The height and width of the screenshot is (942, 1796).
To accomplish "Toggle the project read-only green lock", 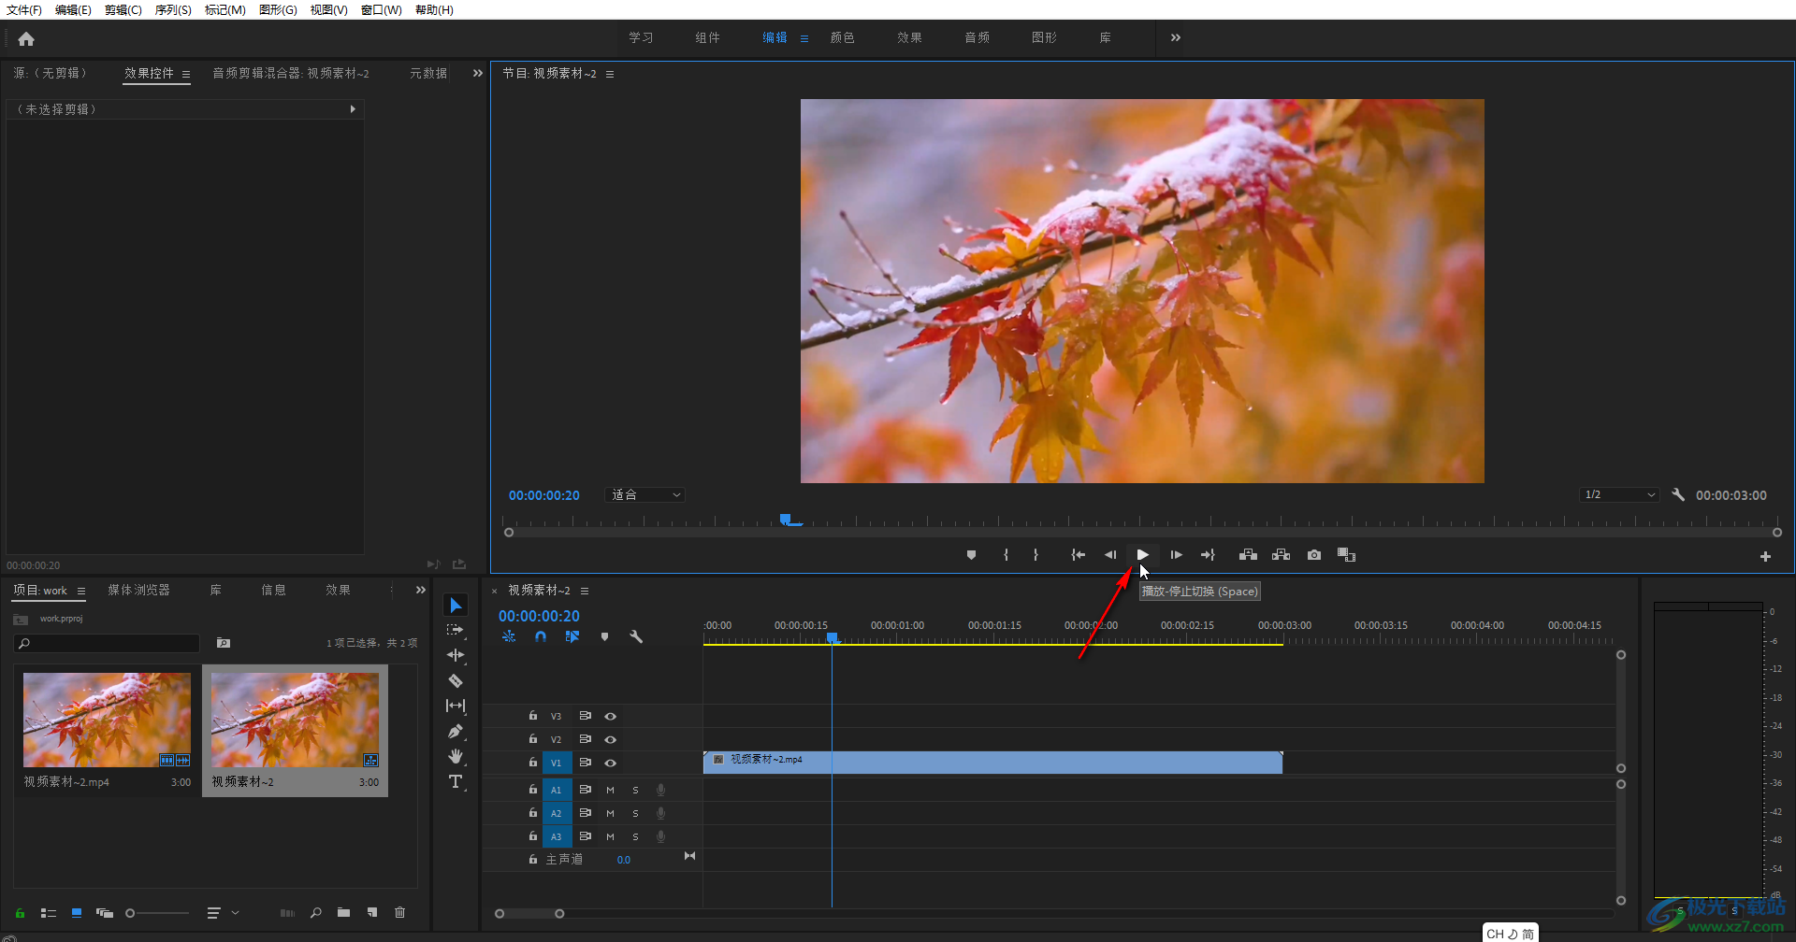I will click(20, 913).
